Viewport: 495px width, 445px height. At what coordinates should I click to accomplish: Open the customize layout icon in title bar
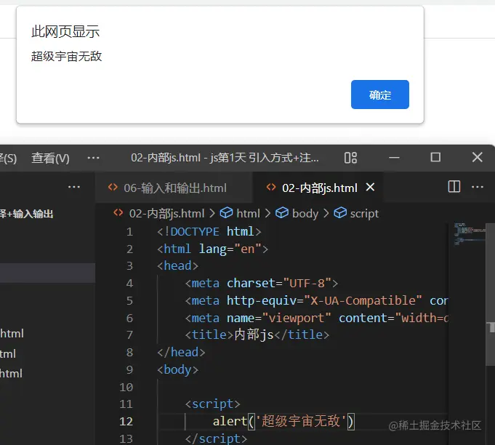click(x=350, y=158)
